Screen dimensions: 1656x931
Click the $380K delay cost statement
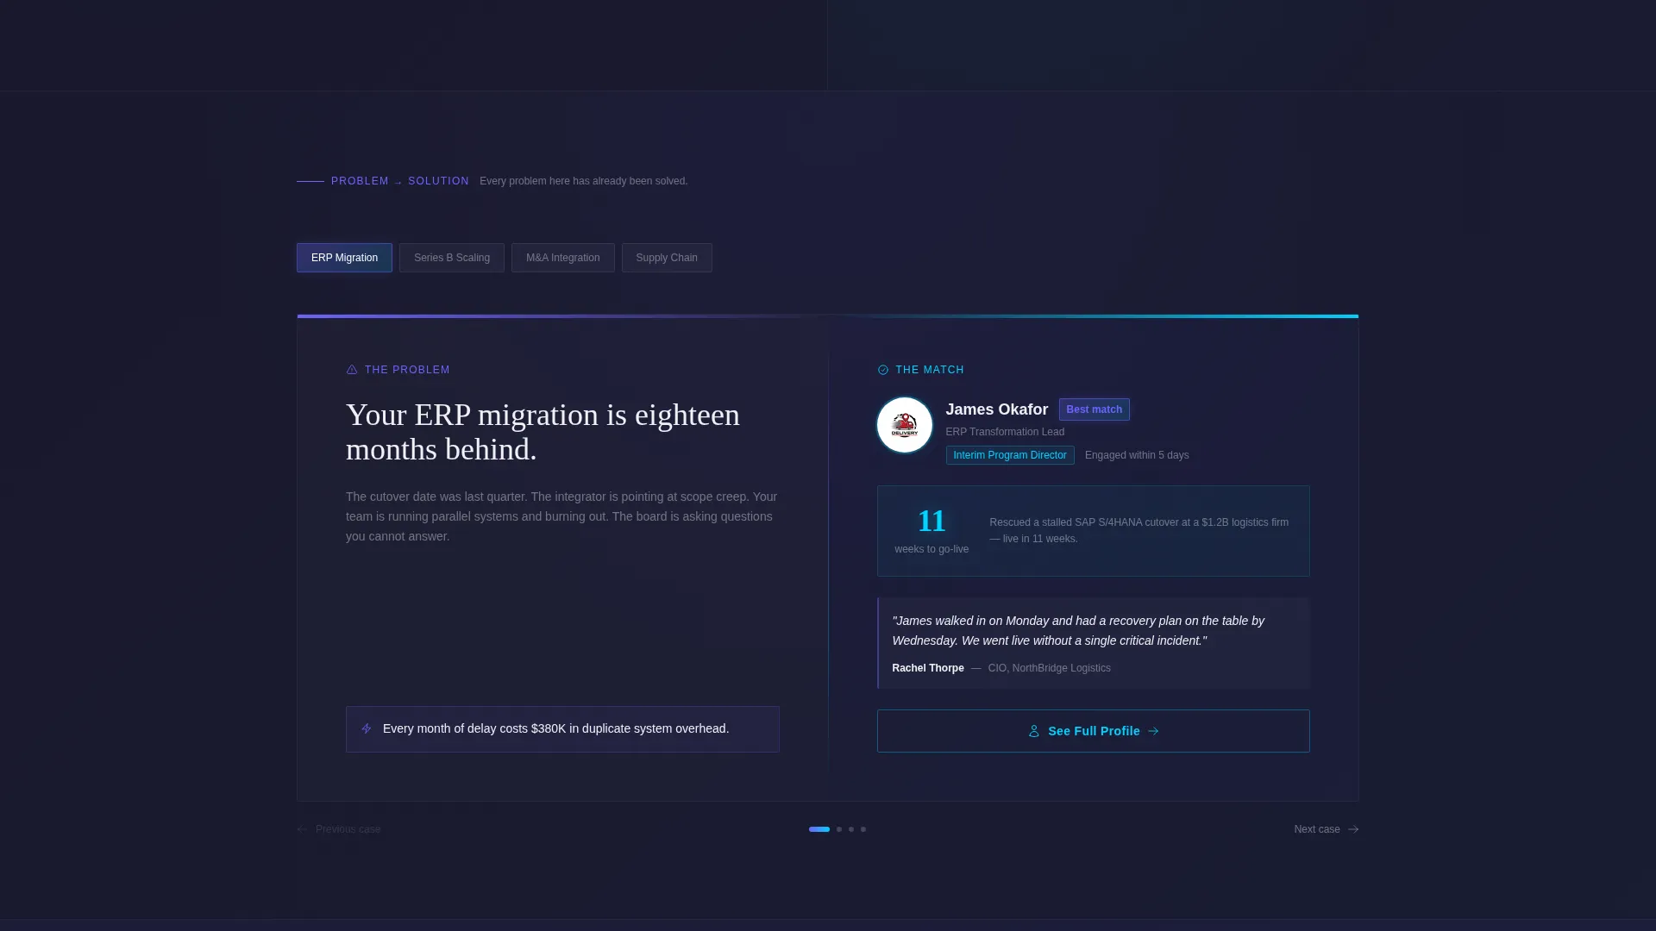[x=556, y=728]
